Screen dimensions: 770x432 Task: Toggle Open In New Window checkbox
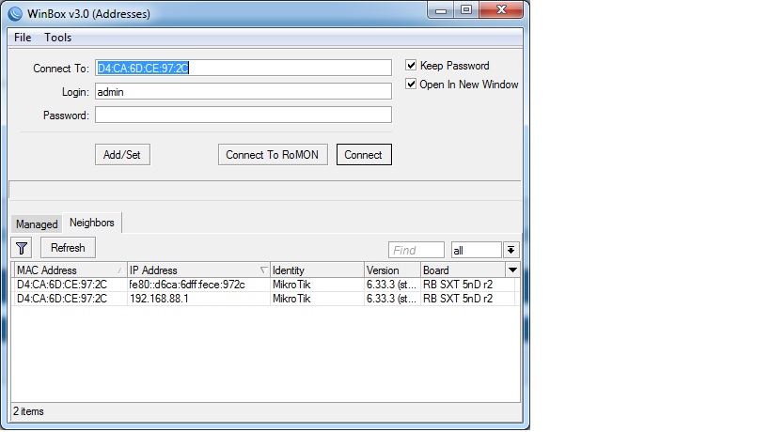[411, 84]
